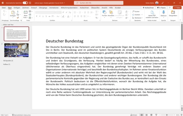Click the Teilen button
The height and width of the screenshot is (116, 183).
pyautogui.click(x=177, y=7)
